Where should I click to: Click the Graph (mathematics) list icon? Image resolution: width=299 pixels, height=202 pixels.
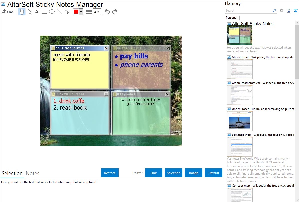pos(229,83)
